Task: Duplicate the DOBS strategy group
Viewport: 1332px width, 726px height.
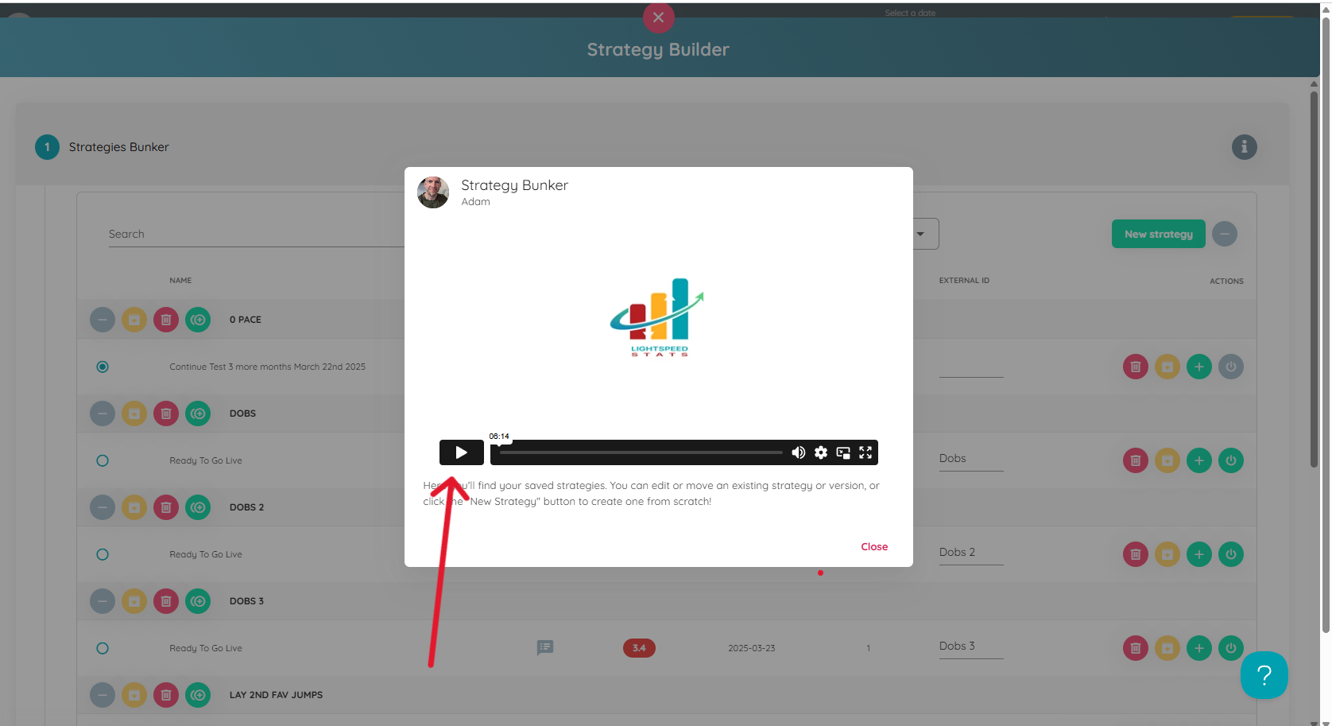Action: point(197,413)
